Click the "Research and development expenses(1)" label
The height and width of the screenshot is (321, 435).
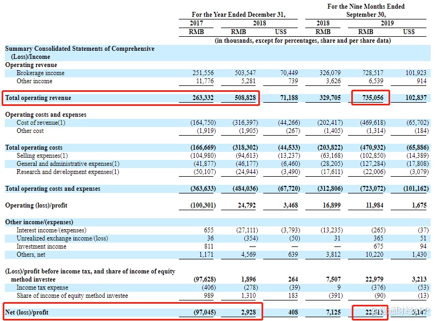click(x=68, y=172)
